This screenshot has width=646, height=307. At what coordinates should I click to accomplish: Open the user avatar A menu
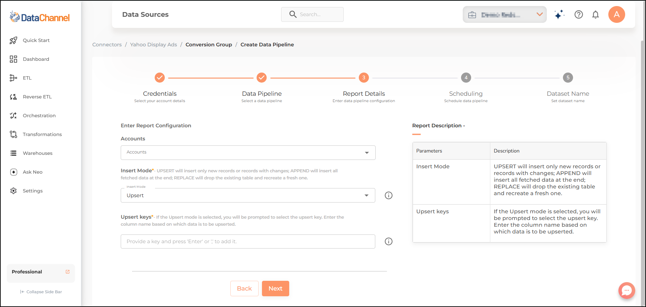(x=617, y=14)
